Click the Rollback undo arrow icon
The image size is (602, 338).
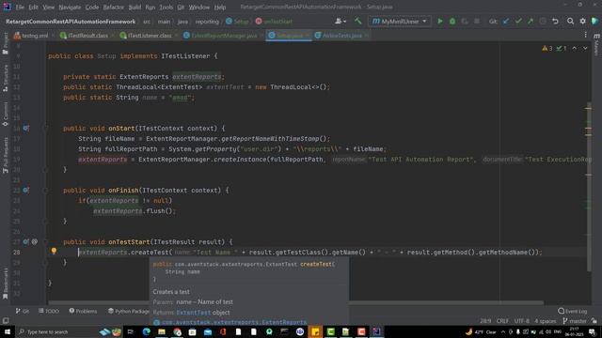[555, 21]
